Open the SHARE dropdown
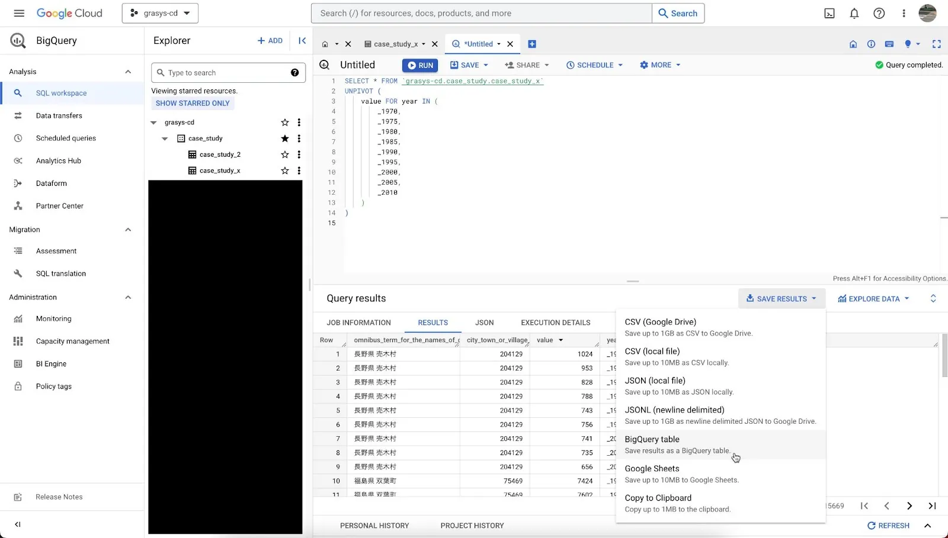948x538 pixels. click(x=527, y=65)
